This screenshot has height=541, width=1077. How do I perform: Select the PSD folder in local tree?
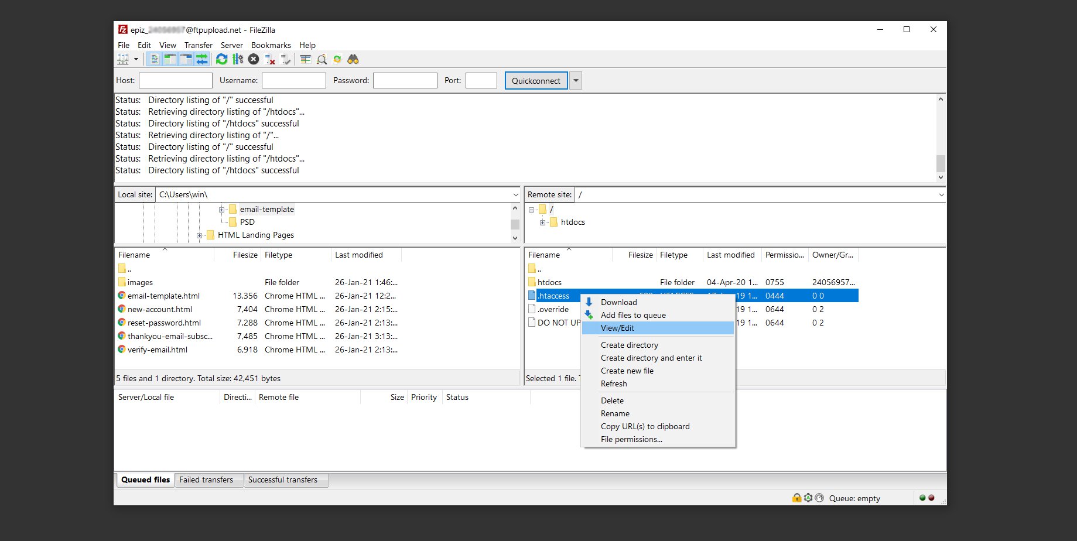coord(247,222)
